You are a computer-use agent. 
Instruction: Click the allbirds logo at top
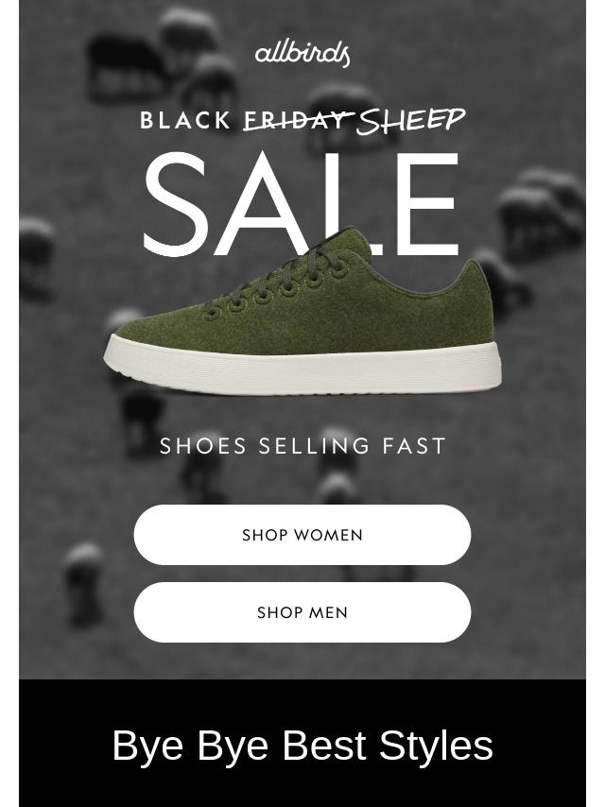(302, 54)
